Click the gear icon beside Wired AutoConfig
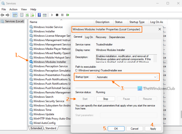 31,123
